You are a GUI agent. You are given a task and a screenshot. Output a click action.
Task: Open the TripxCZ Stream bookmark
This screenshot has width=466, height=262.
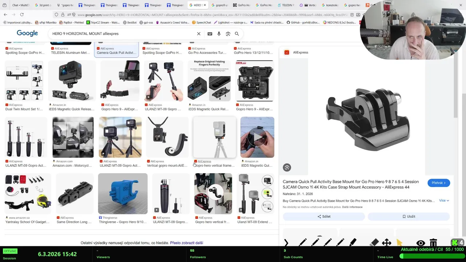point(103,23)
